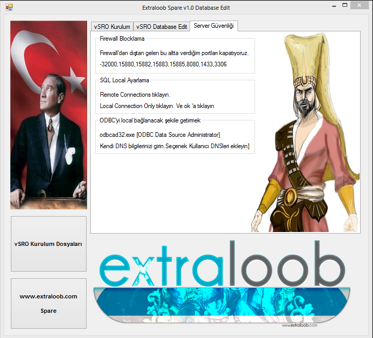The height and width of the screenshot is (338, 373).
Task: Click 'ODBC'yi local bağlanacak şekile getirmek' label
Action: (150, 120)
